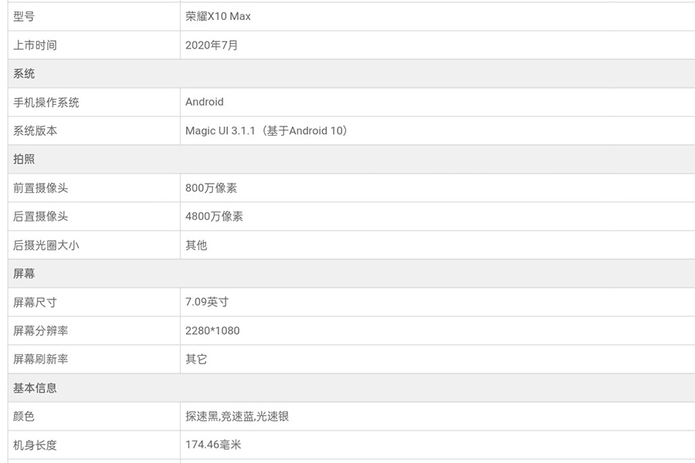
Task: Select the 800万像素 front camera value
Action: pos(211,188)
